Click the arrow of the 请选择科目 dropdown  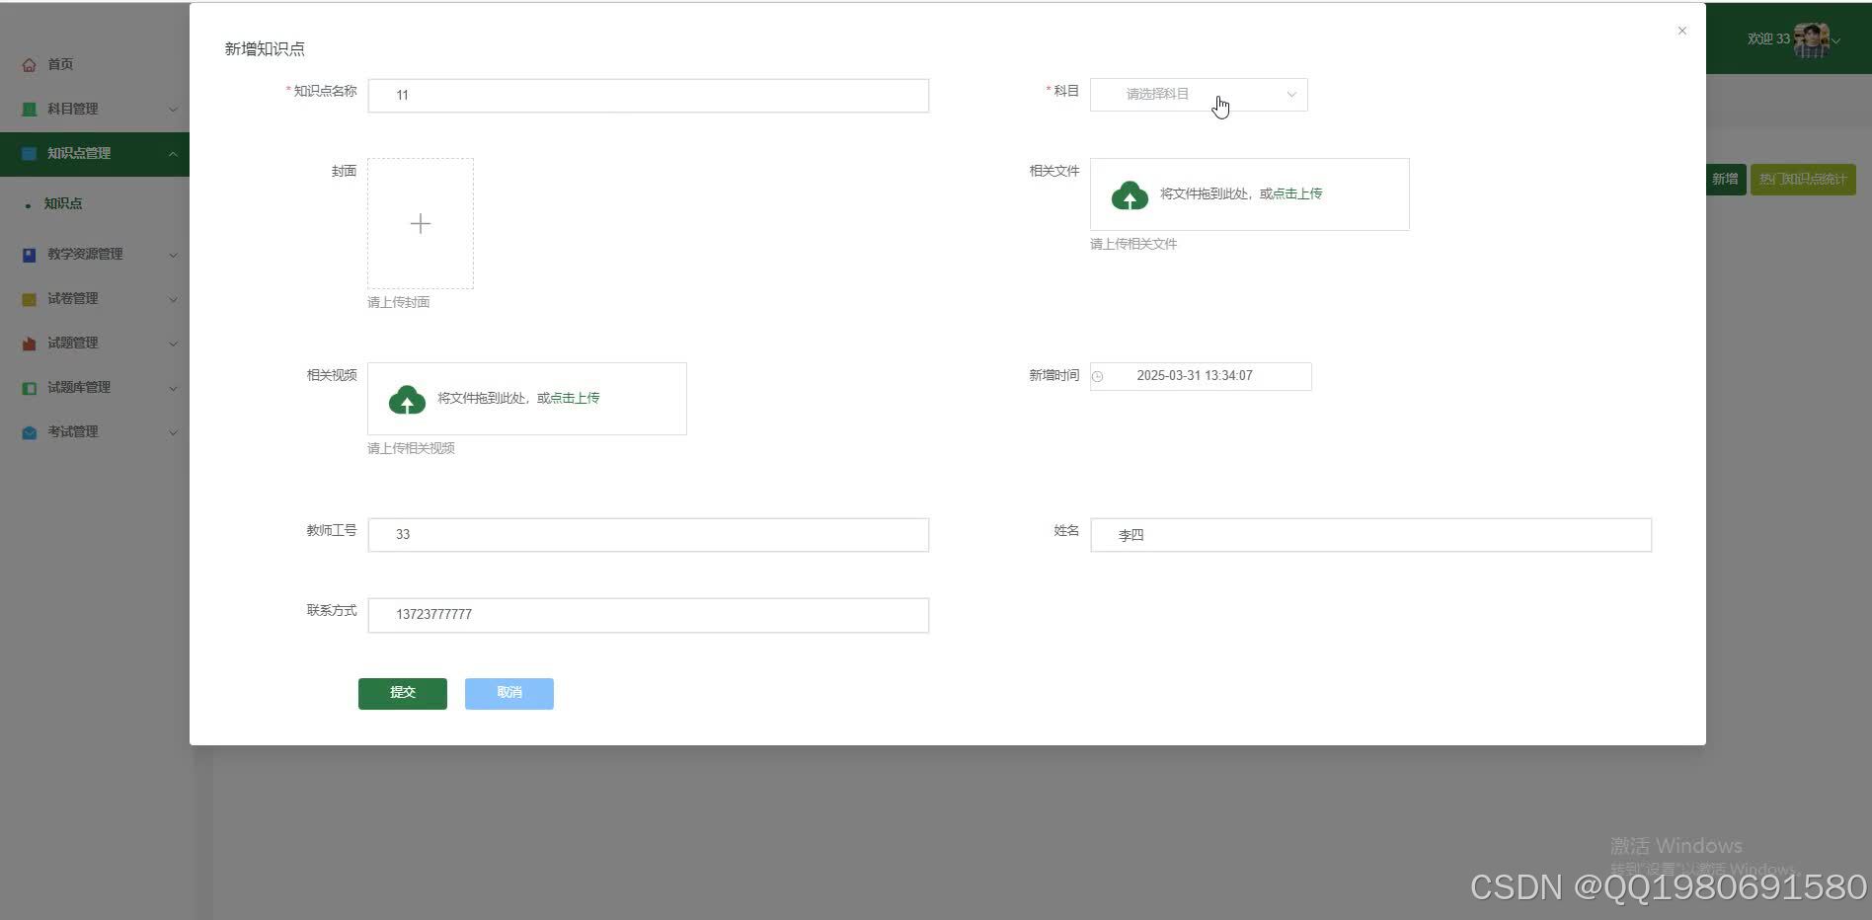coord(1290,95)
